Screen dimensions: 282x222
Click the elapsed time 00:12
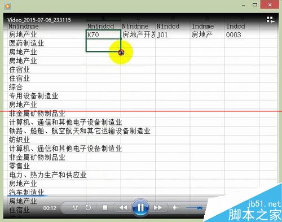[50, 208]
